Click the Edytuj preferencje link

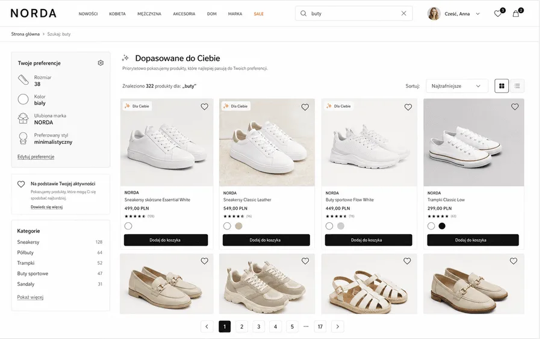pos(36,157)
